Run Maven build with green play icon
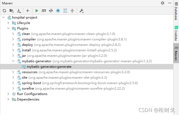 click(x=37, y=11)
